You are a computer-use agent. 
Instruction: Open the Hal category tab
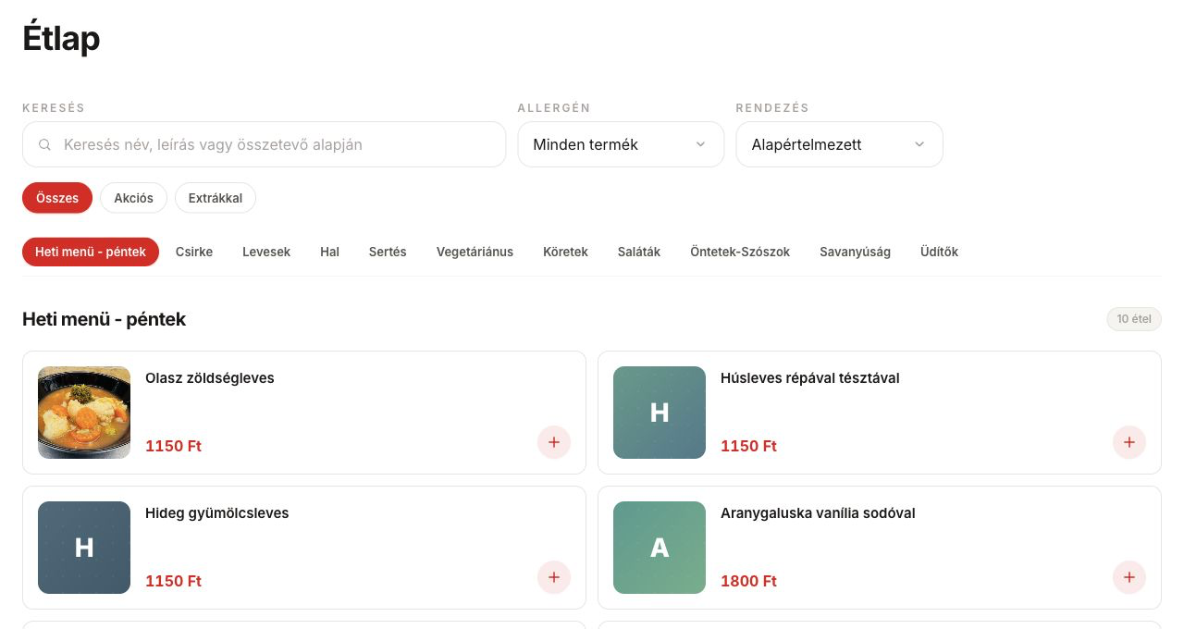click(330, 252)
